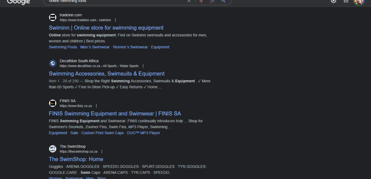Click the theswimshop.co.za URL
371x179 pixels.
78,151
